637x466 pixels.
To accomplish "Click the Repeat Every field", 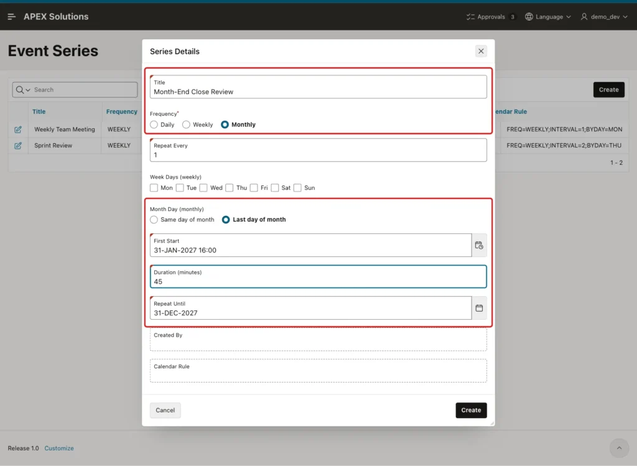I will tap(318, 150).
